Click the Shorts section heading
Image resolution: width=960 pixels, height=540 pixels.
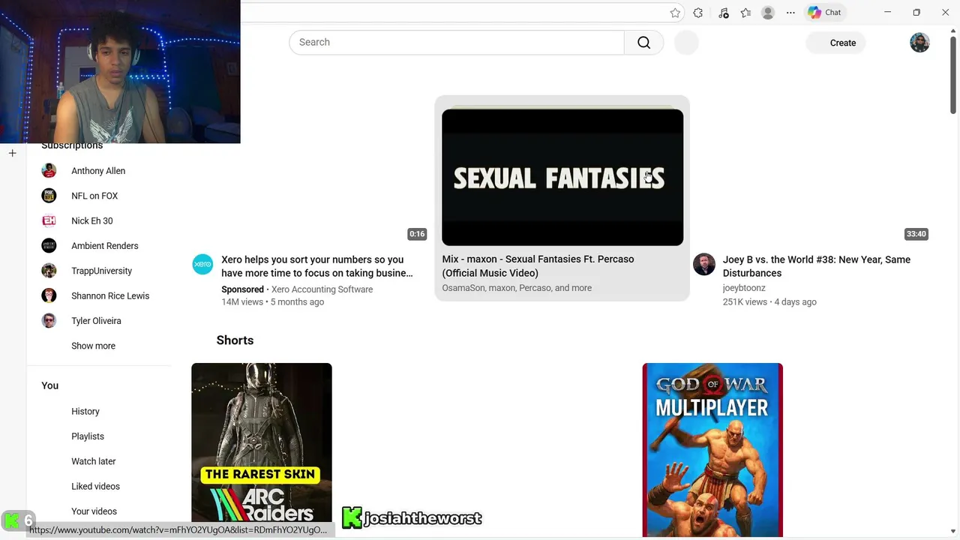[x=235, y=340]
